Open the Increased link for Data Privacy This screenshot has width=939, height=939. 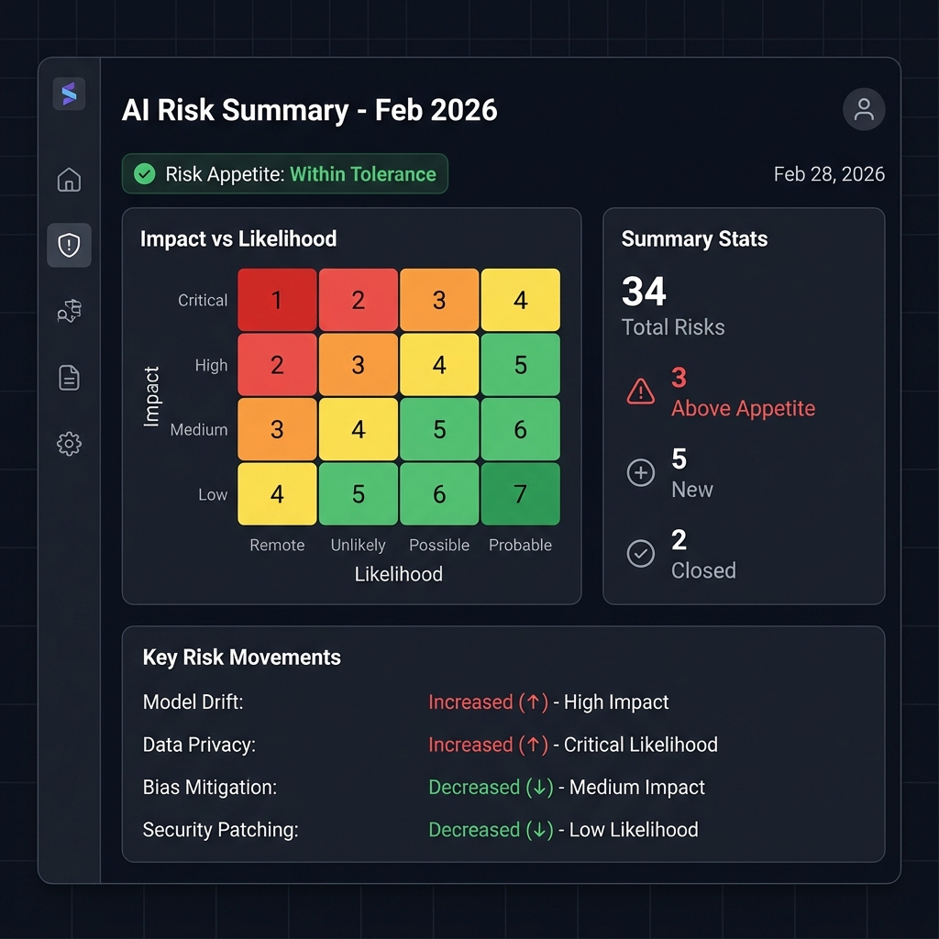coord(489,745)
